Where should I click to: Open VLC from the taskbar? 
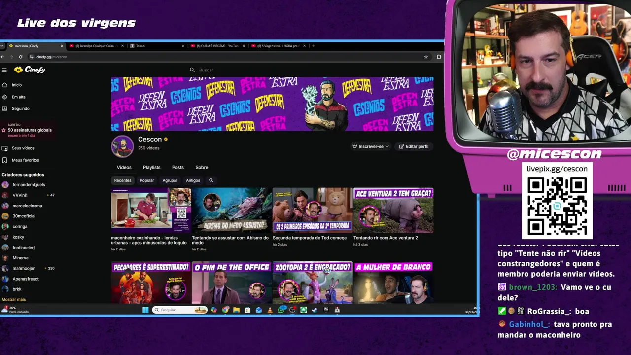coord(270,310)
